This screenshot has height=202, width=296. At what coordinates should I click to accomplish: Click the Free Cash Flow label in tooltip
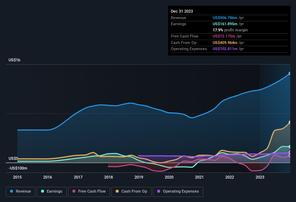pyautogui.click(x=185, y=36)
